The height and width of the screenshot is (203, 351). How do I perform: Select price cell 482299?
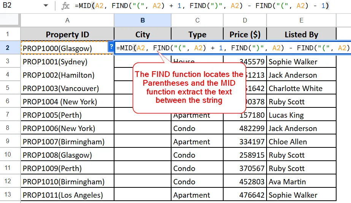pos(245,128)
